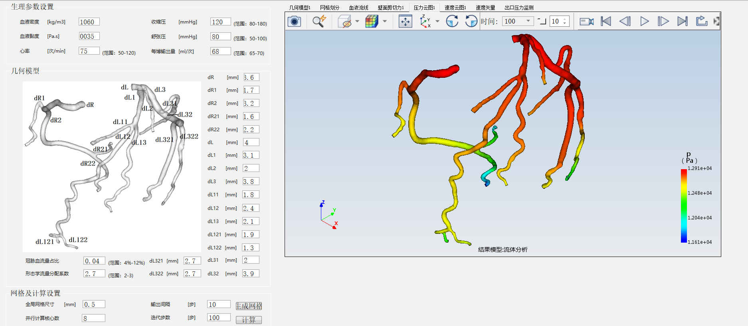The width and height of the screenshot is (748, 326).
Task: Open the 速度矢量 tab
Action: 485,8
